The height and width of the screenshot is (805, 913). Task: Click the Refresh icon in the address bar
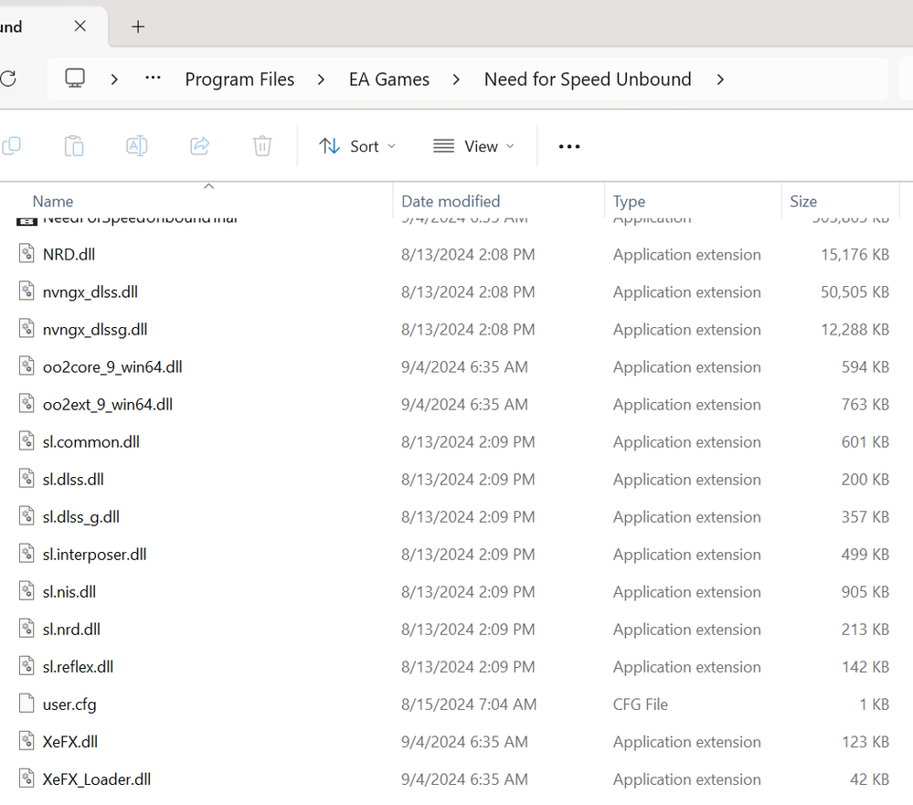click(8, 79)
